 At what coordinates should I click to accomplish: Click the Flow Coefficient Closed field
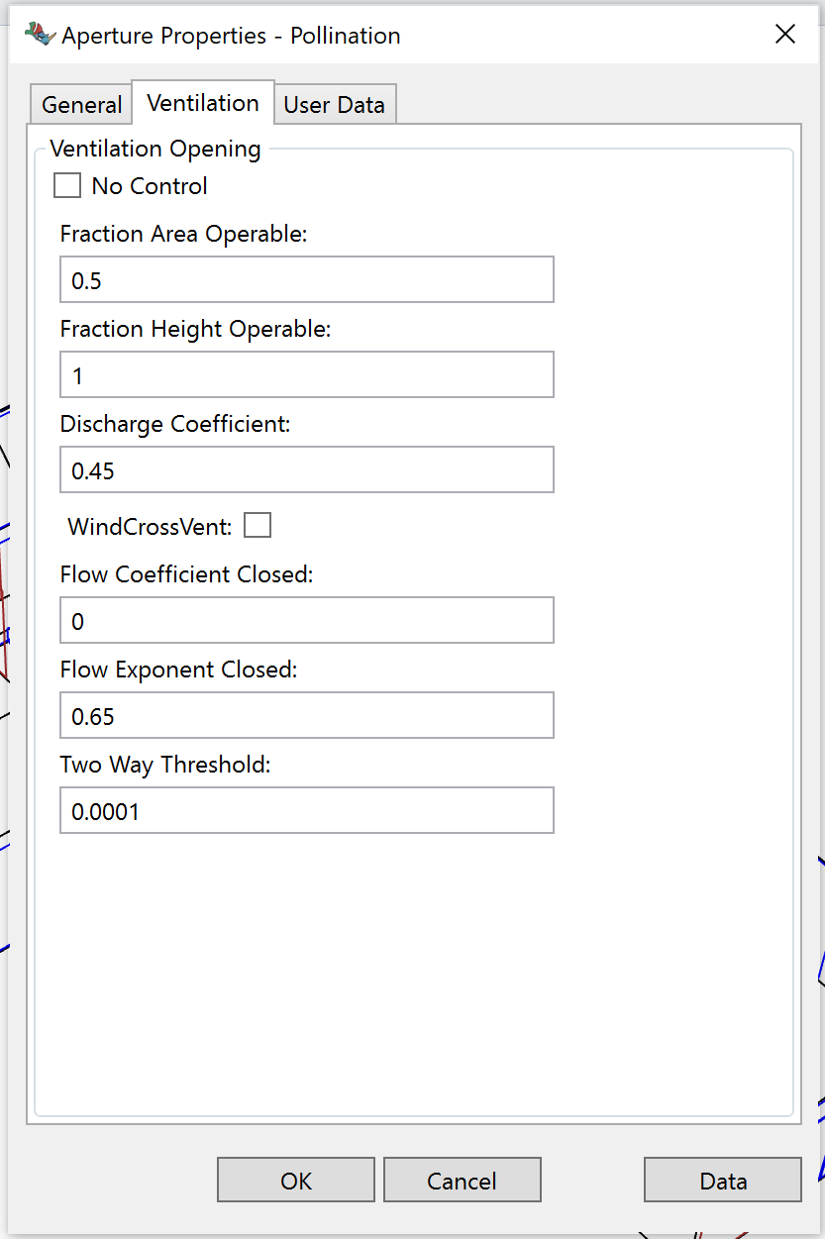tap(307, 621)
